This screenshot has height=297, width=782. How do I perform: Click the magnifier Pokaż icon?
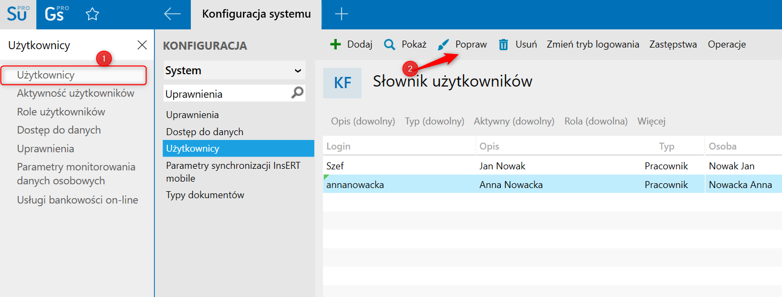390,44
